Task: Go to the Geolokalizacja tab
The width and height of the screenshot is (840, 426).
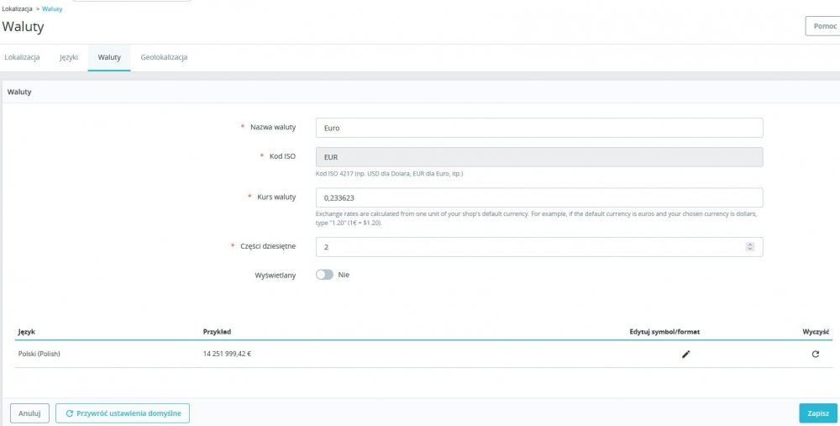Action: (164, 57)
